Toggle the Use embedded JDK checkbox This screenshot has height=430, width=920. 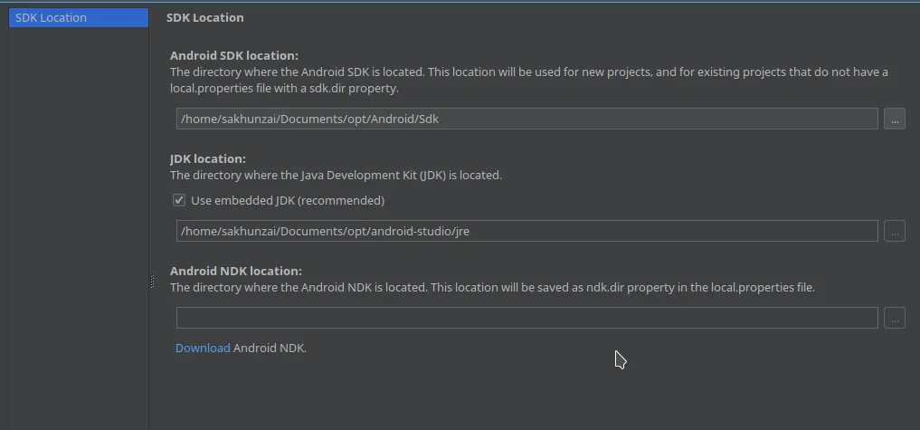point(179,200)
